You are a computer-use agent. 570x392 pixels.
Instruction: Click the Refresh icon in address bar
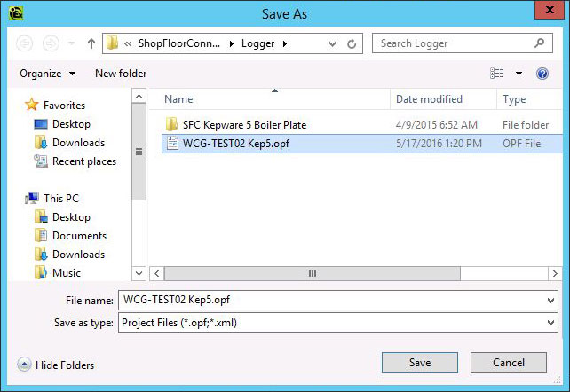tap(352, 43)
